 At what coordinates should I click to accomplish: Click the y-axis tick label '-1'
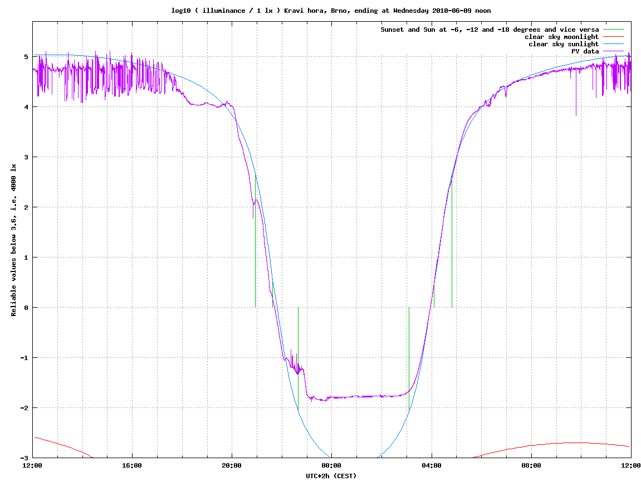25,357
